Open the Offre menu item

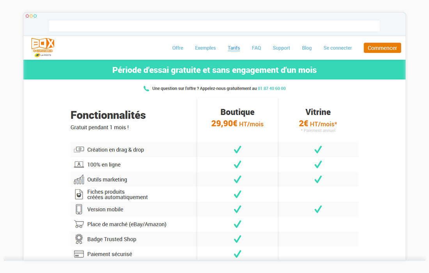coord(177,48)
